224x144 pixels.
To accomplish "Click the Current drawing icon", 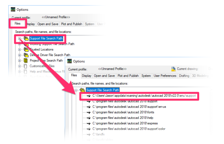I will coord(173,69).
